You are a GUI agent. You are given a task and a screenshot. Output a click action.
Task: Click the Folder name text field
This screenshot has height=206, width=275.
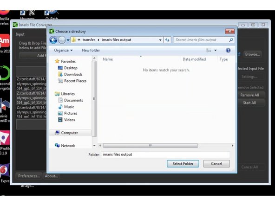[x=165, y=154]
